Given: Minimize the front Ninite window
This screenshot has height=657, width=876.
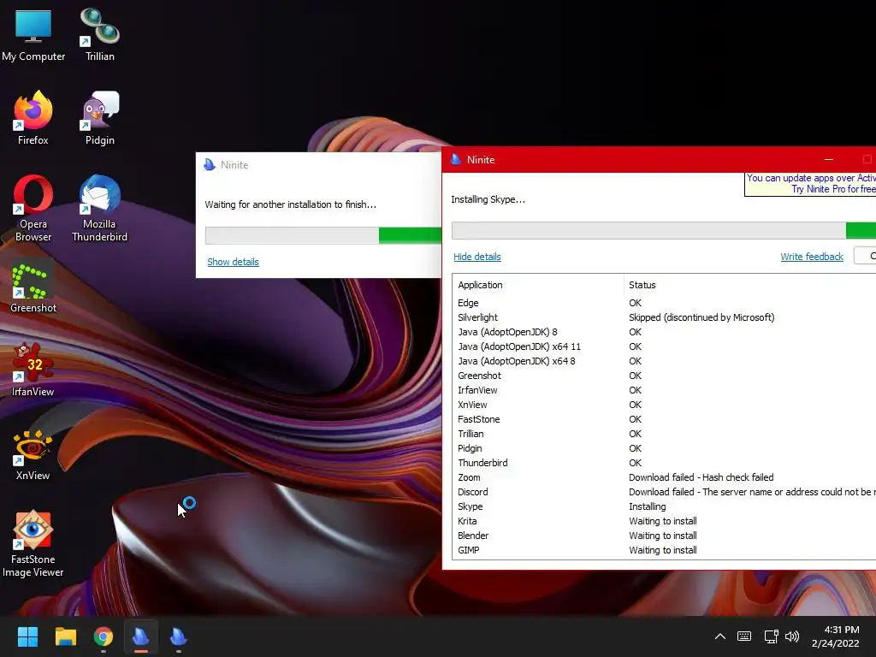Looking at the screenshot, I should tap(829, 160).
